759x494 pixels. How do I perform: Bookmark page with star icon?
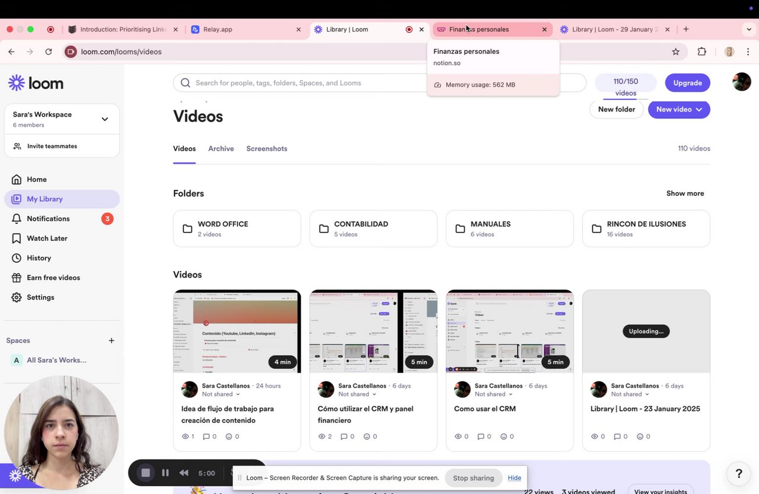[x=675, y=52]
